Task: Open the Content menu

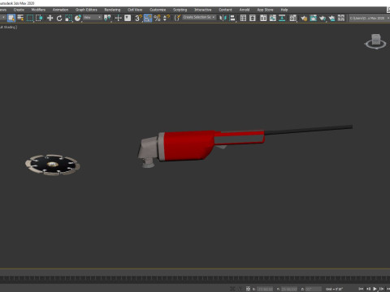Action: (225, 10)
